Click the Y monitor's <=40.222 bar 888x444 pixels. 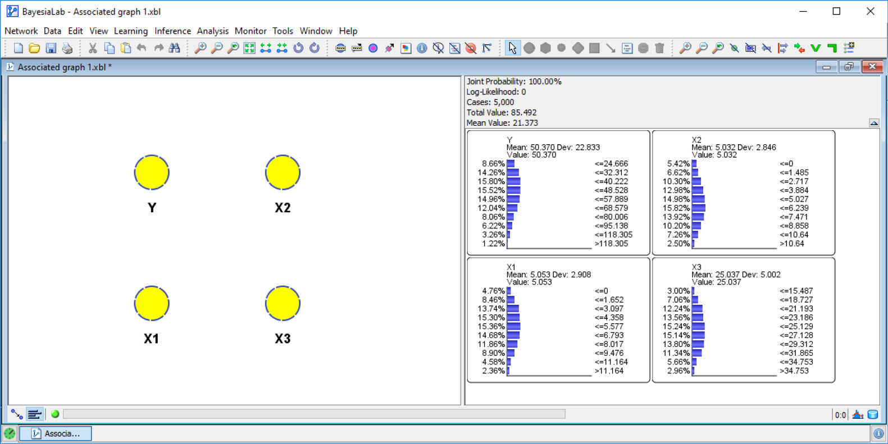pos(513,182)
